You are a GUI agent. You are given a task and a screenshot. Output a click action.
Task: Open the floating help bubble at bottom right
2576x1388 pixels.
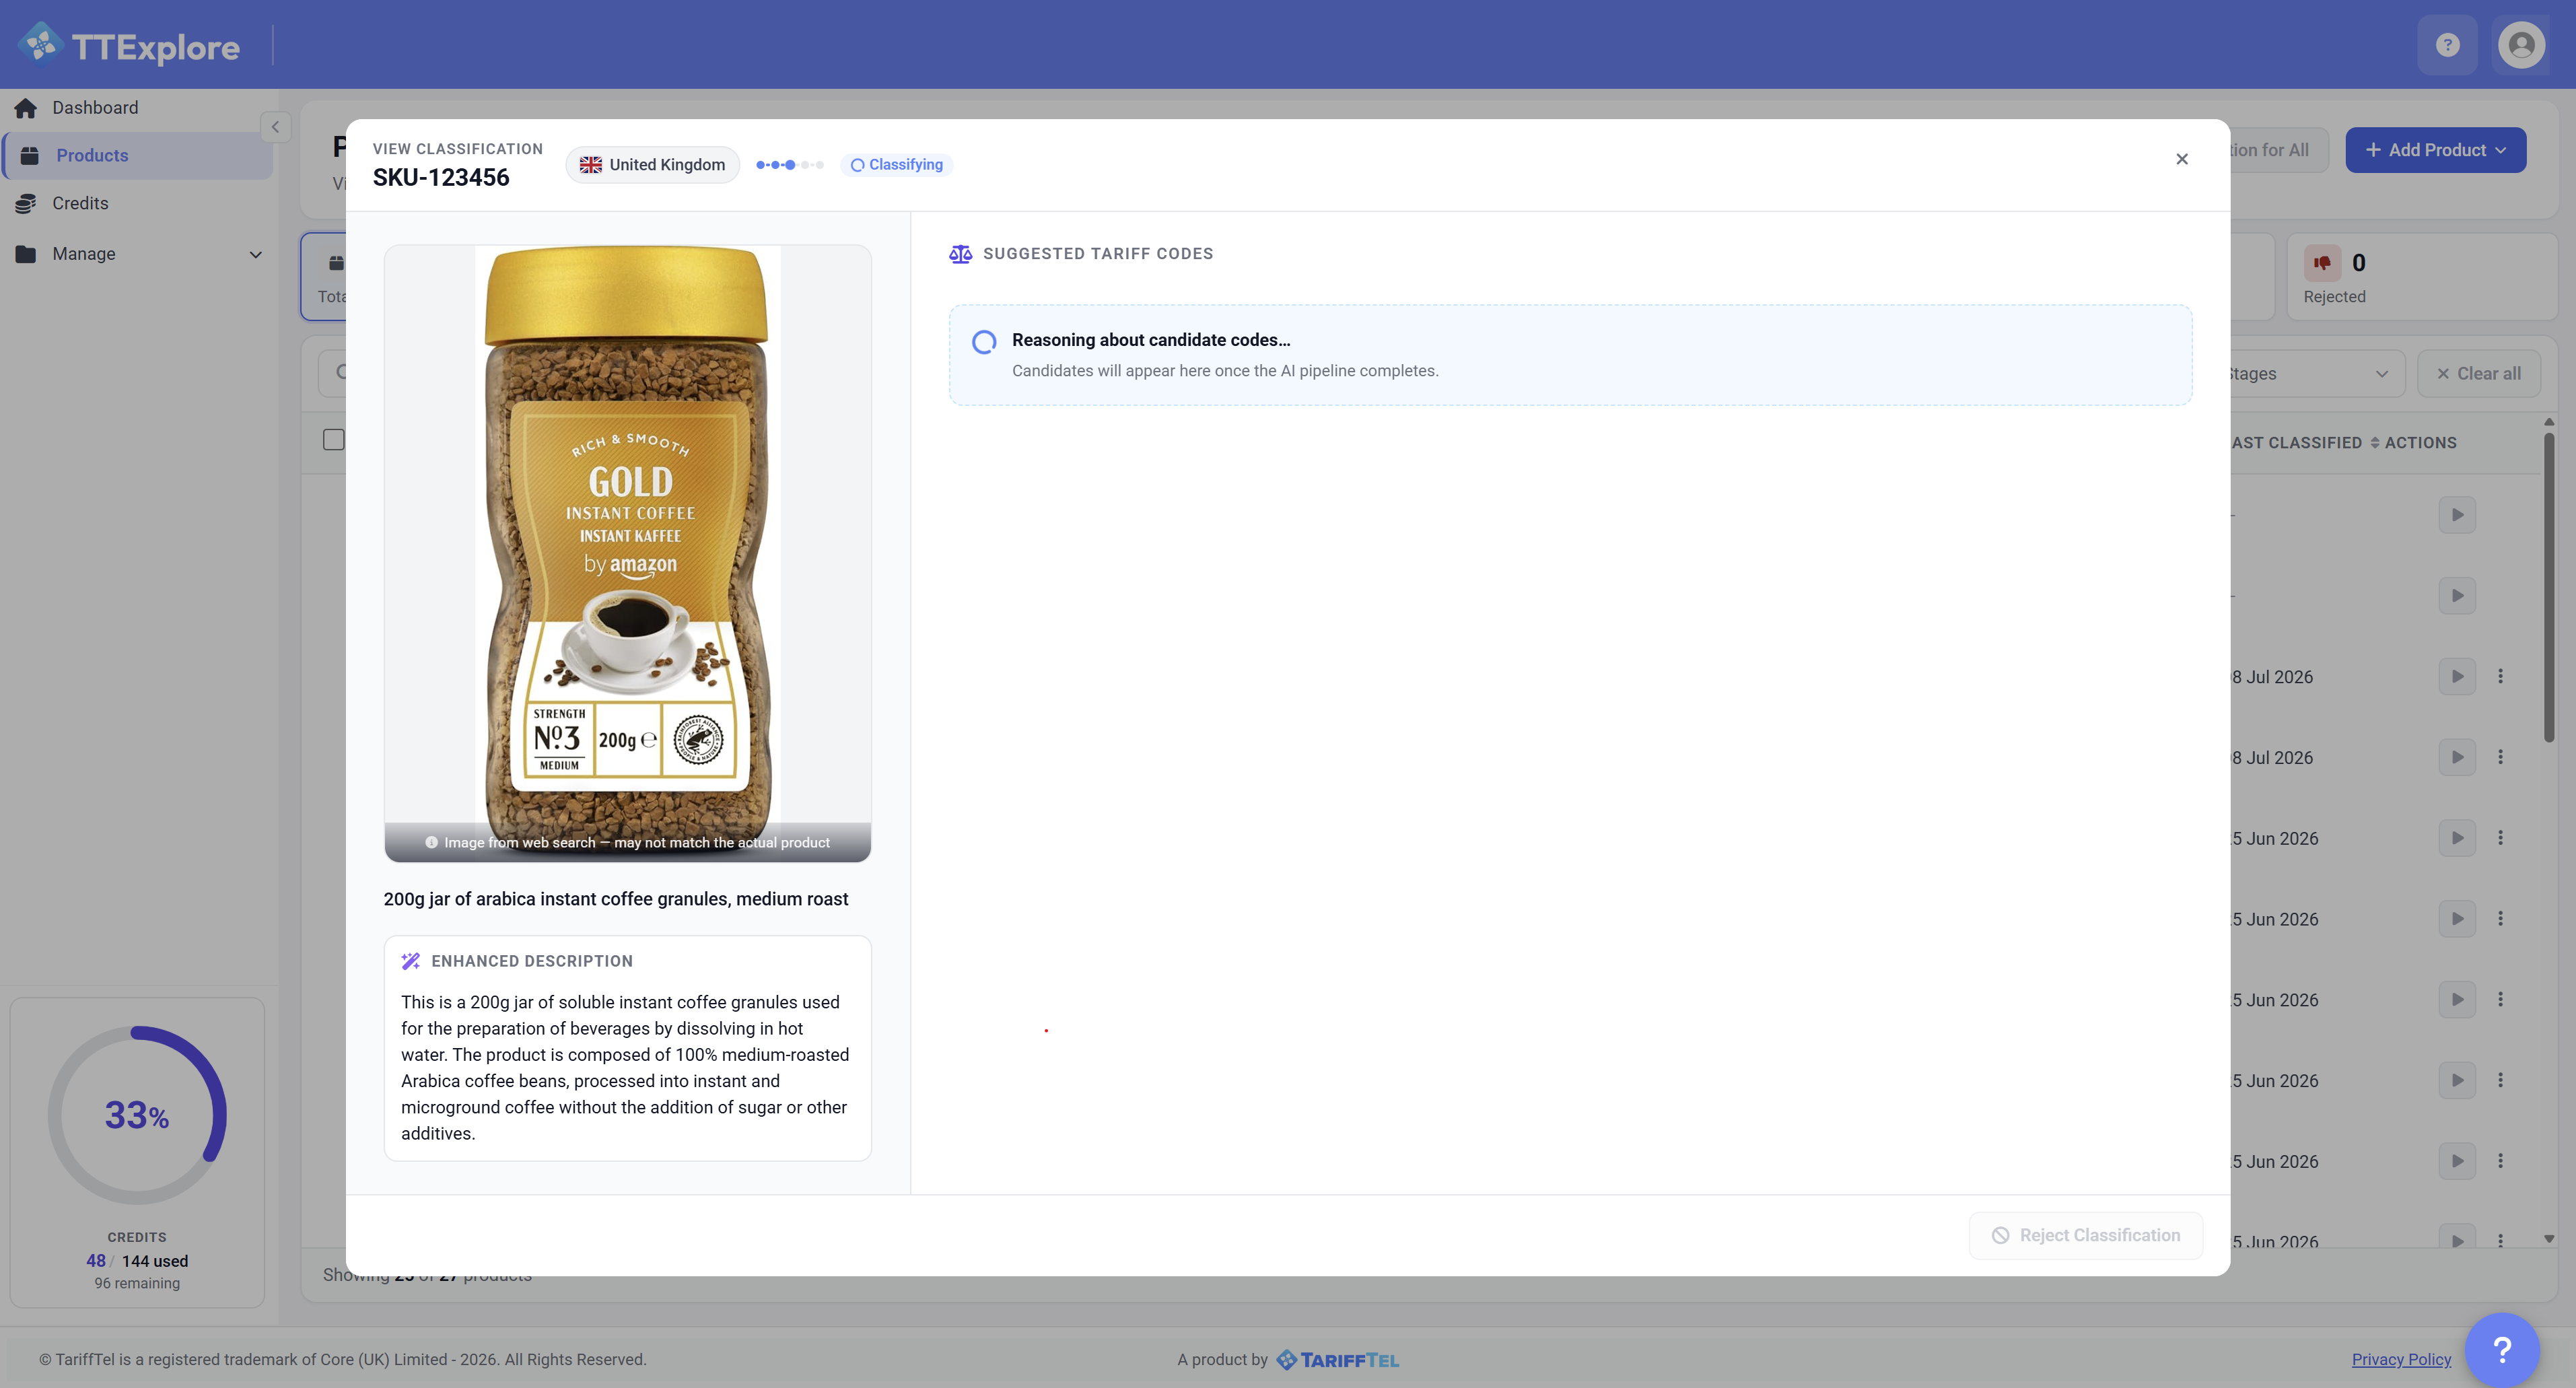click(2502, 1350)
